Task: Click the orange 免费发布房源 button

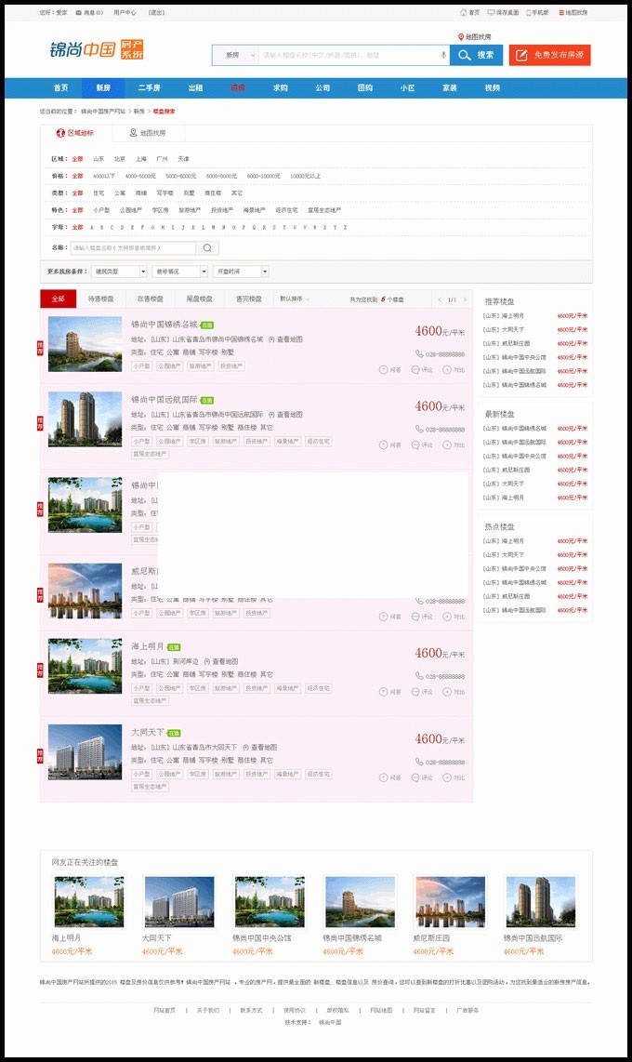Action: point(549,56)
